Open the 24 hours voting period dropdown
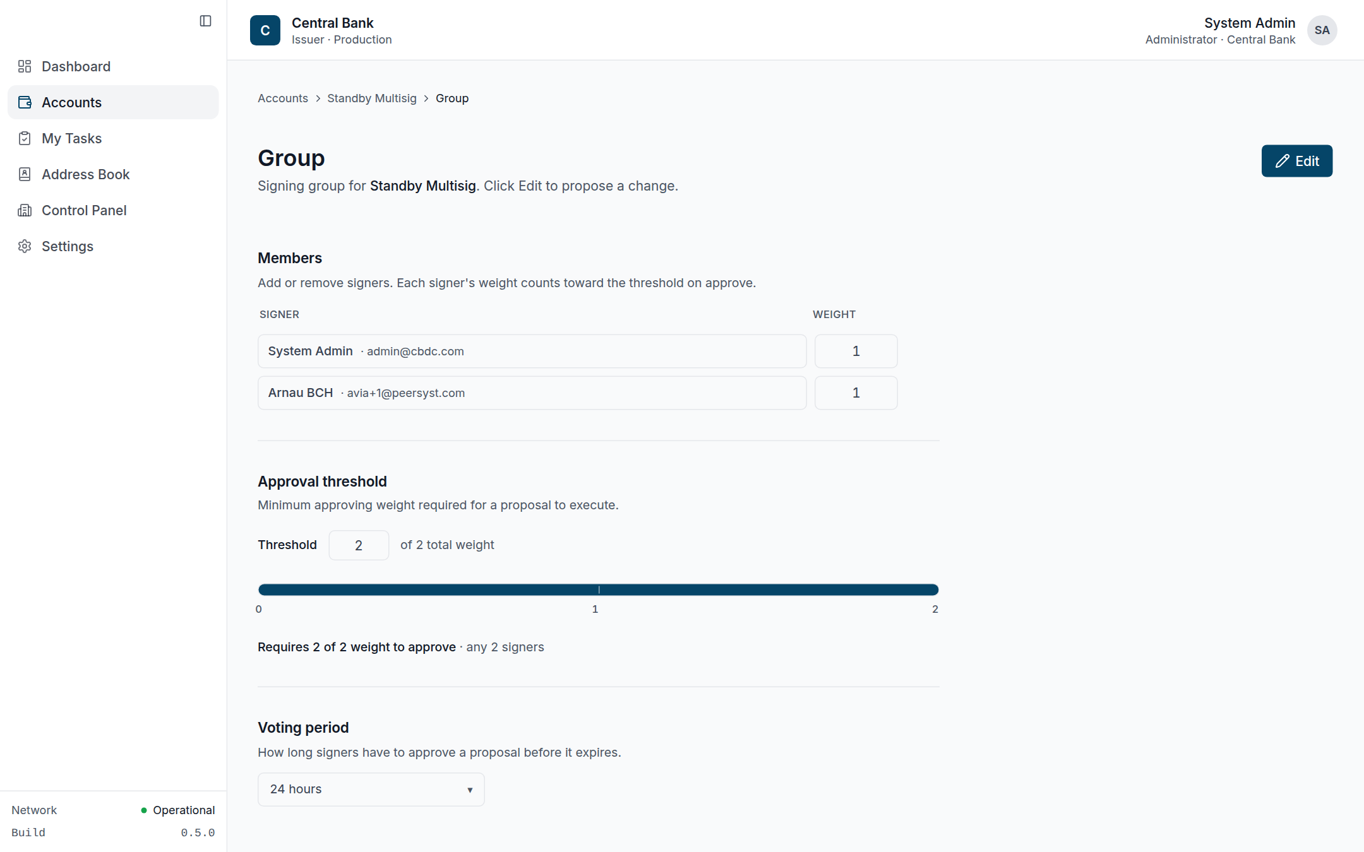The image size is (1364, 852). 371,790
